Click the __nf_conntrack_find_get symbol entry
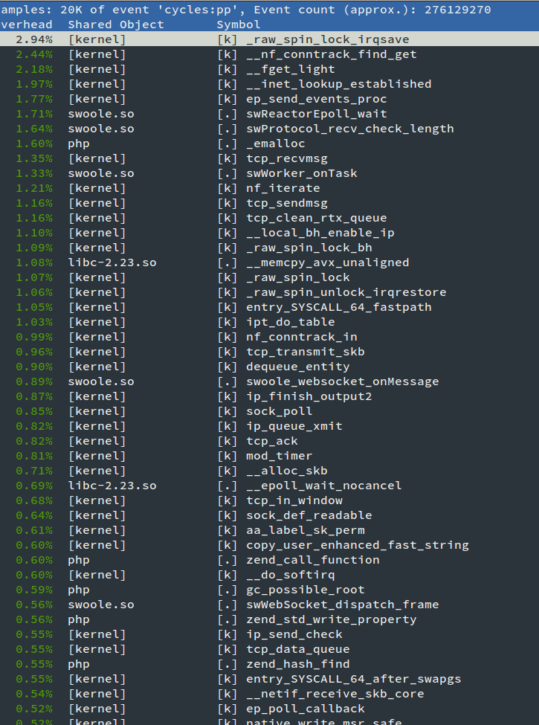Screen dimensions: 539x725 pyautogui.click(x=331, y=54)
